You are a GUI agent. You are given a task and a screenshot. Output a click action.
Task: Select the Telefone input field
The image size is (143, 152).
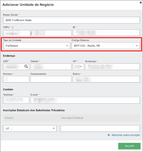pos(16,100)
